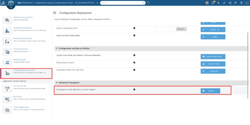Click the Share arrow icon
Screen dimensions: 250x125
point(224,3)
